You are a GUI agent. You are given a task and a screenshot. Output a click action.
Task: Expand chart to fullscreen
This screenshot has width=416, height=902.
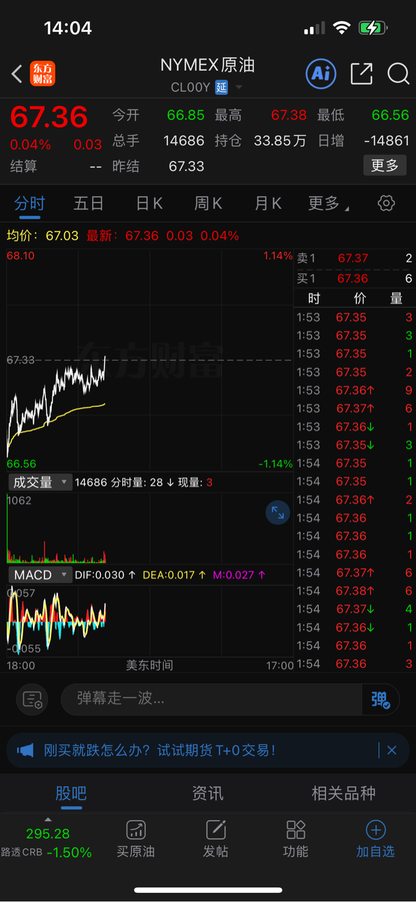tap(278, 513)
